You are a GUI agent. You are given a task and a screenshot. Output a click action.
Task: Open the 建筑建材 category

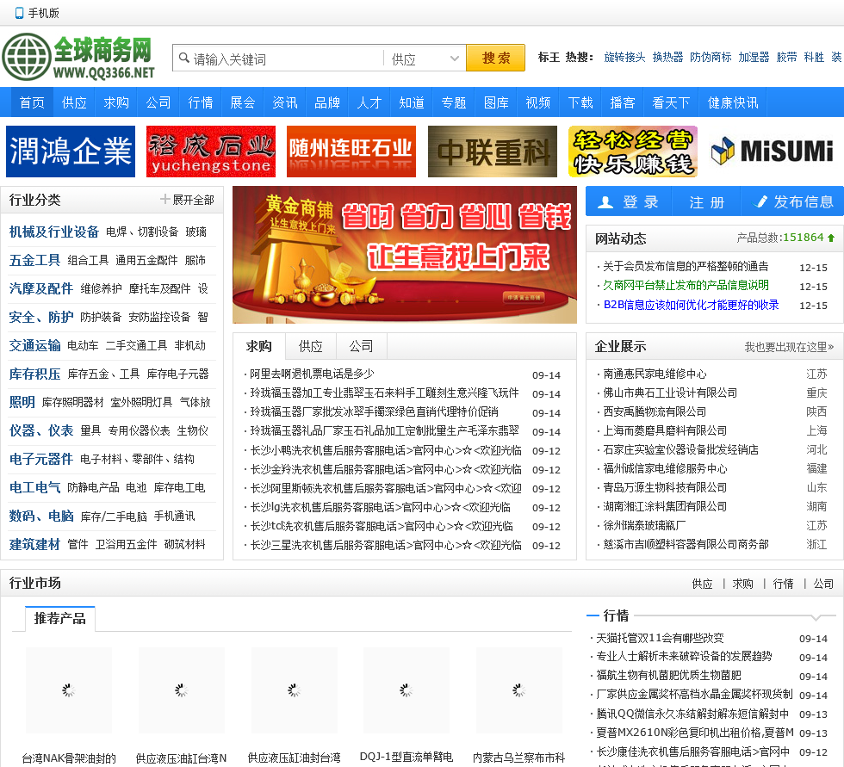pyautogui.click(x=34, y=544)
